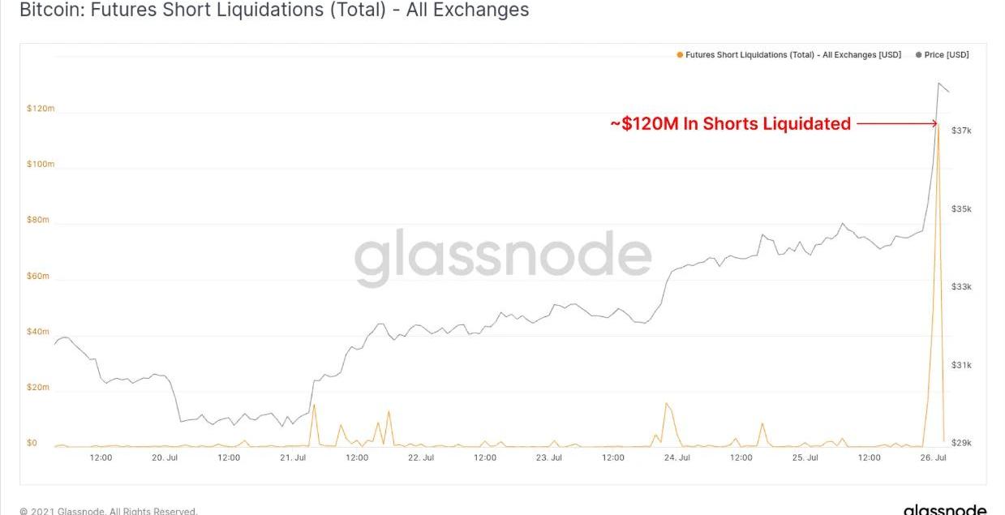Viewport: 1005px width, 515px height.
Task: Click the $0 label on the left axis
Action: pos(32,443)
